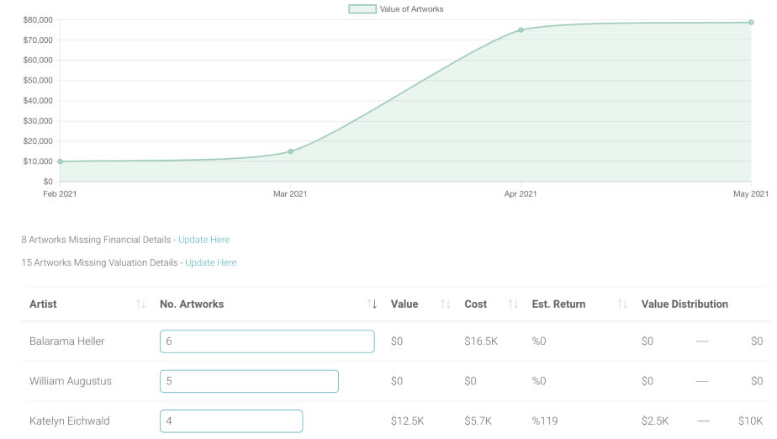Select the William Augustus artist name
The image size is (777, 439).
pos(71,381)
